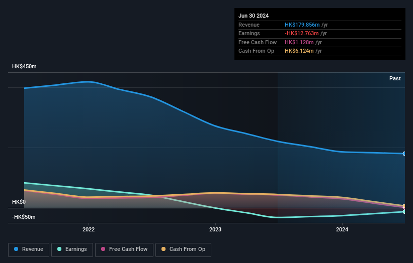Click the Jun 30 2024 tooltip date
Viewport: 413px width, 263px height.
(254, 16)
